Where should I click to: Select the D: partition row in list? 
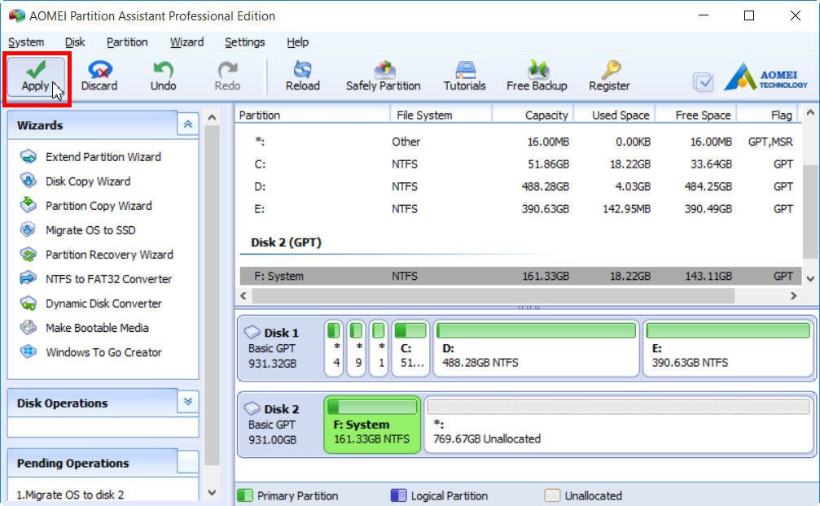click(520, 186)
